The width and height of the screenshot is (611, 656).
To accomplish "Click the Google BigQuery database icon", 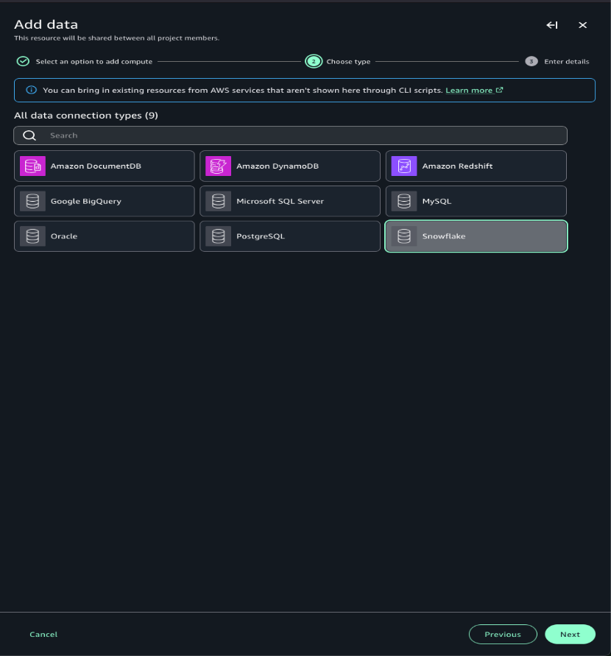I will 32,201.
